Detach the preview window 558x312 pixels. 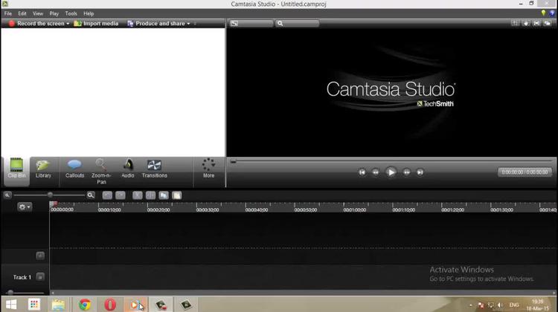pyautogui.click(x=548, y=24)
